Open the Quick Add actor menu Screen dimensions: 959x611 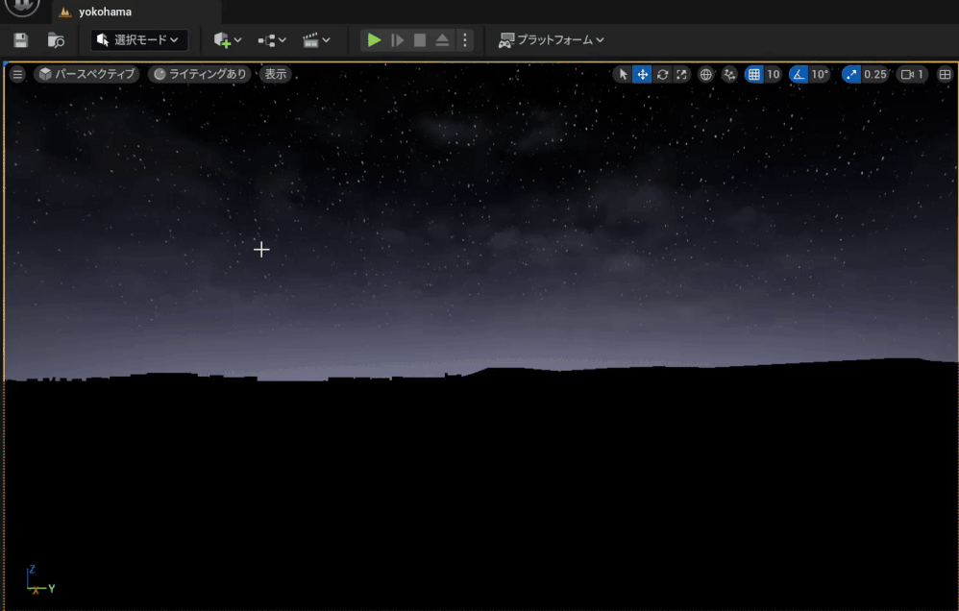222,40
